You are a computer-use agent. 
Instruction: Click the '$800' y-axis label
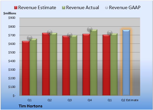click(x=12, y=27)
